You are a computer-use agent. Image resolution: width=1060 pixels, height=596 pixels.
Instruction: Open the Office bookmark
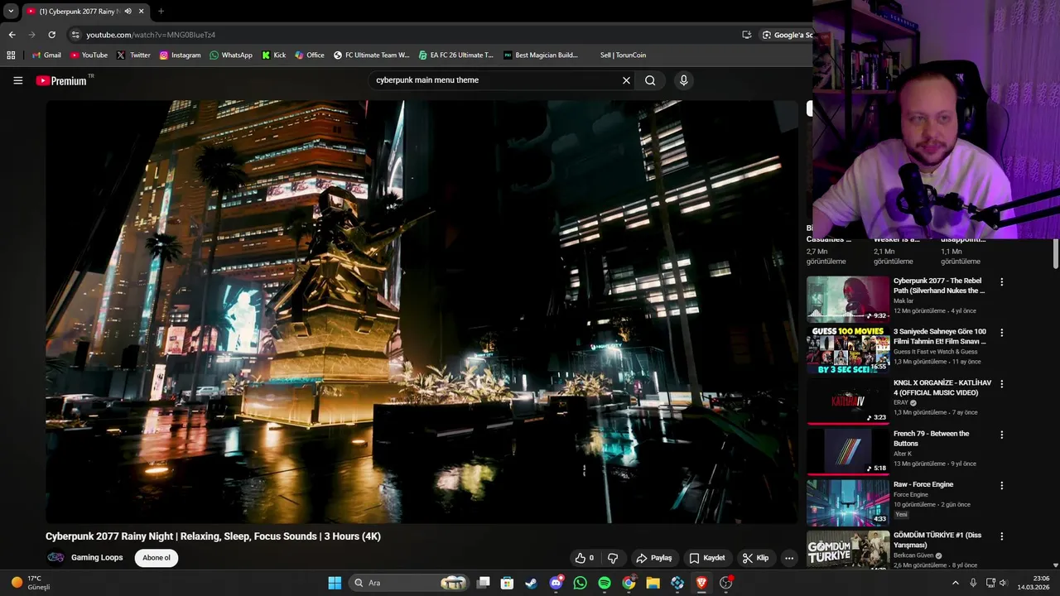pyautogui.click(x=310, y=55)
